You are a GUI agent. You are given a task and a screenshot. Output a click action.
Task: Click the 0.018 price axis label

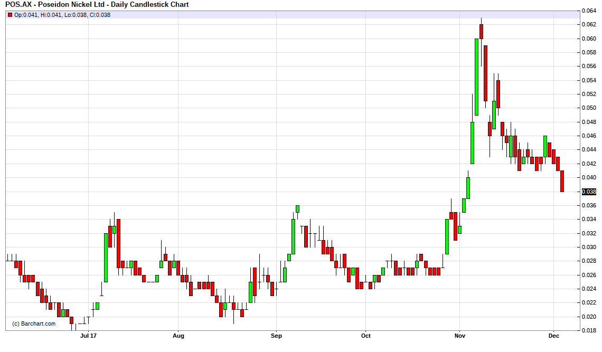click(589, 330)
